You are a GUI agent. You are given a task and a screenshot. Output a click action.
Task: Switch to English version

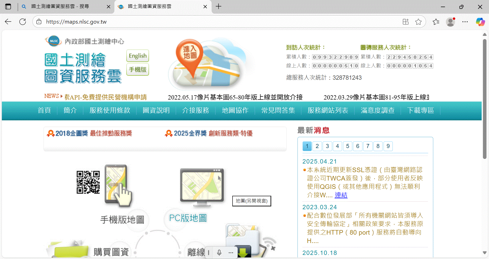pyautogui.click(x=138, y=56)
